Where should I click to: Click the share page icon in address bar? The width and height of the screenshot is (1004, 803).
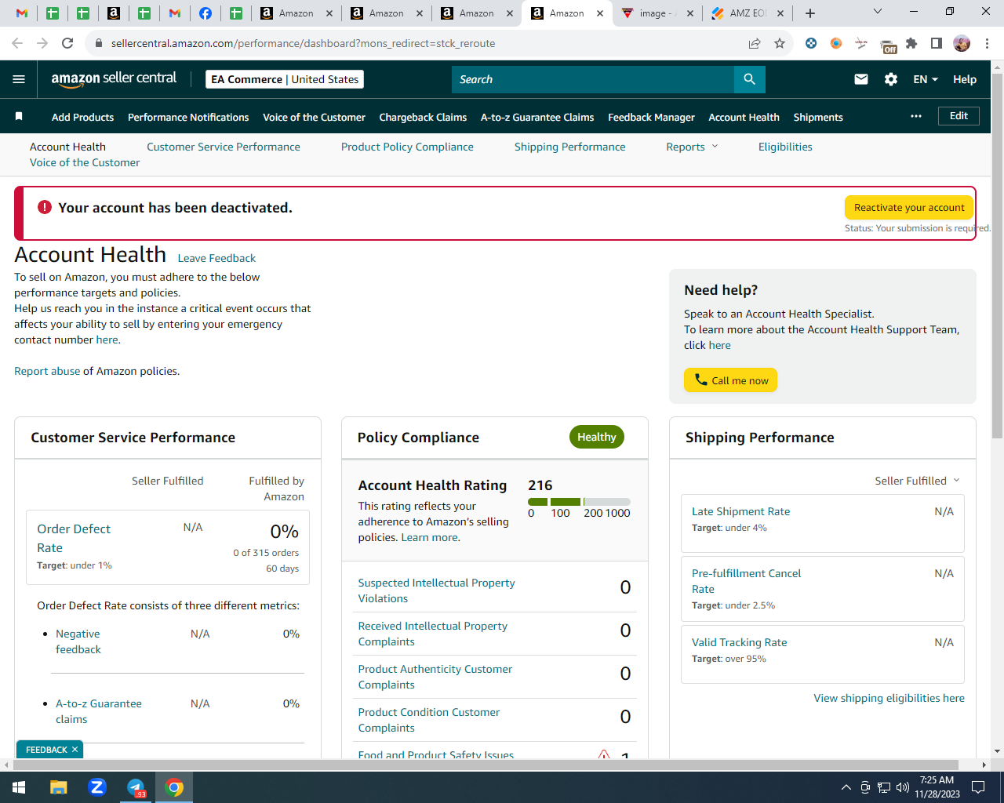(x=755, y=43)
